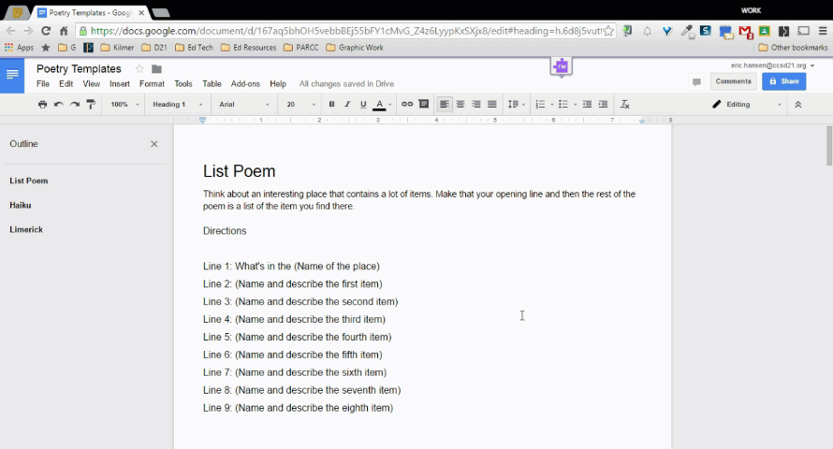
Task: Click the blue Share button
Action: [x=783, y=81]
